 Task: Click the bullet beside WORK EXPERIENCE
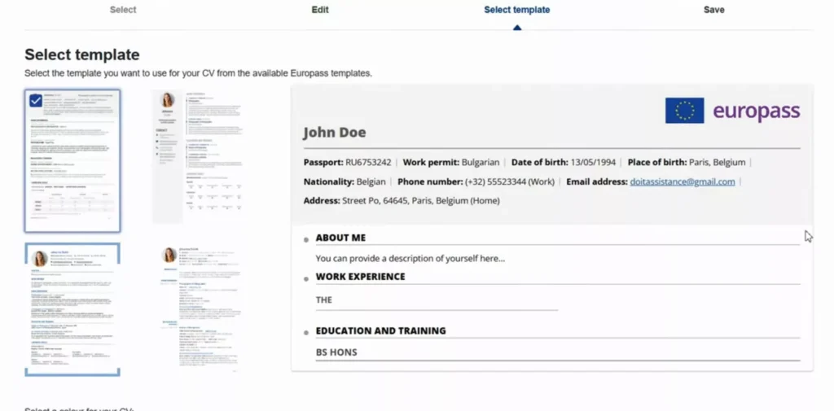click(x=306, y=278)
